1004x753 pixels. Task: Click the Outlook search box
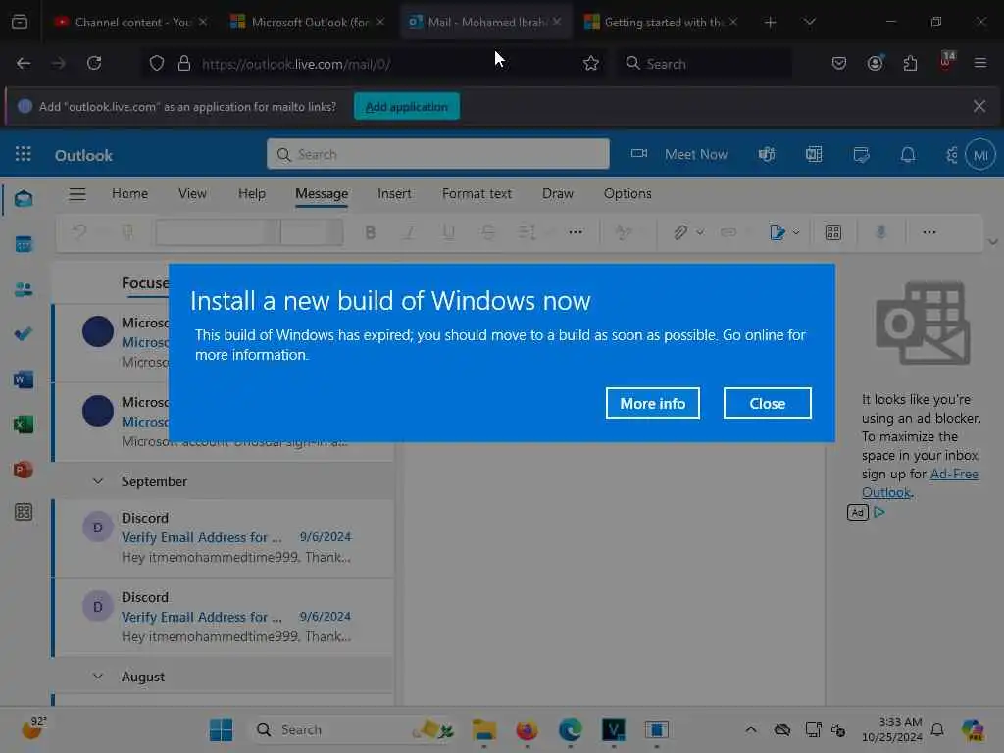pyautogui.click(x=438, y=154)
